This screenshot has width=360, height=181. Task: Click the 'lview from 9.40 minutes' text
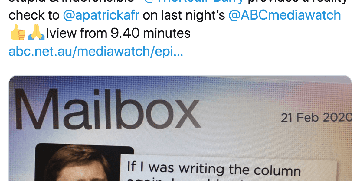point(119,33)
